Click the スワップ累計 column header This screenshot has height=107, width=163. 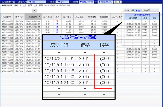point(116,17)
